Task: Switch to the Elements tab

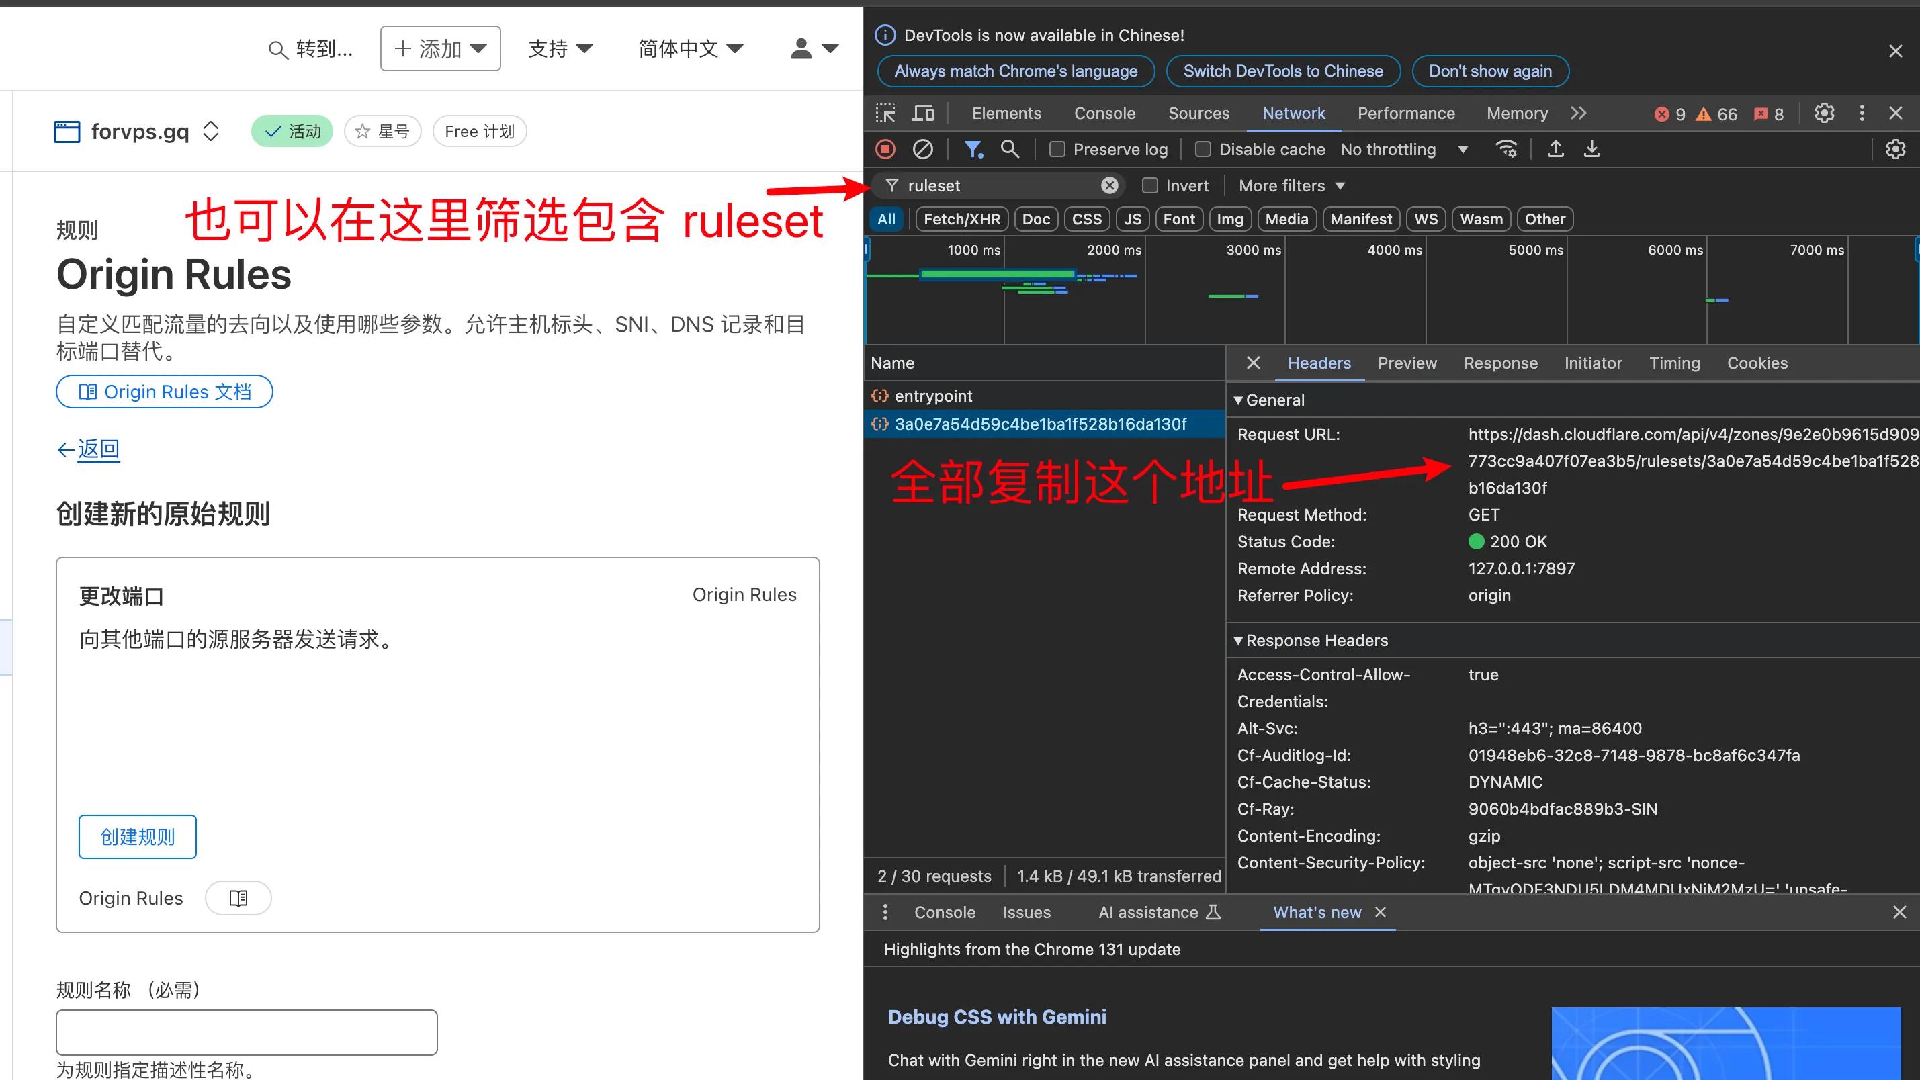Action: (1006, 114)
